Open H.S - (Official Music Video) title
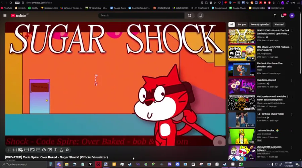The height and width of the screenshot is (168, 302). 270,114
